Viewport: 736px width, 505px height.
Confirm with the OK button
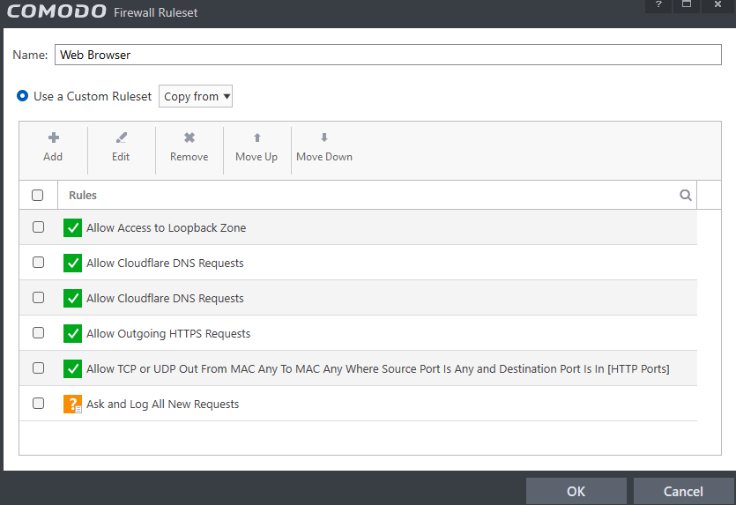click(576, 491)
